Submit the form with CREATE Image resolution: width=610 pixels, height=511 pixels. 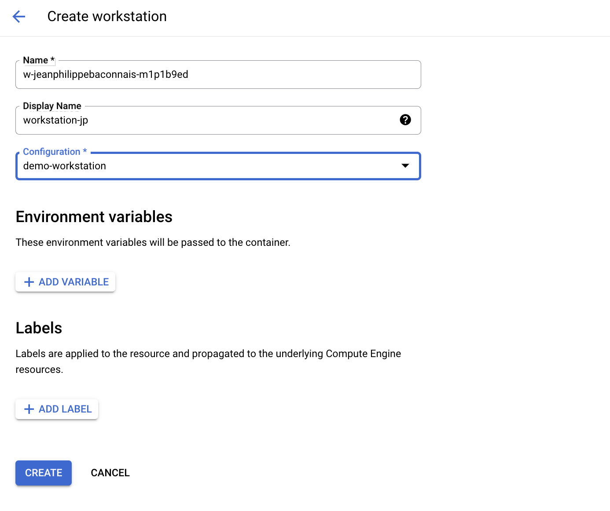tap(44, 473)
